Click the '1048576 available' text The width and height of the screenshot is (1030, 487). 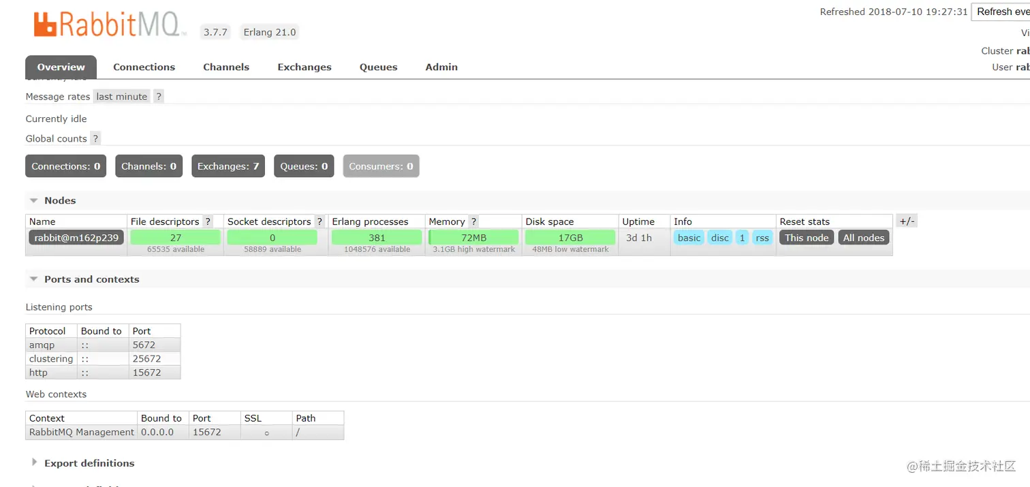coord(377,249)
